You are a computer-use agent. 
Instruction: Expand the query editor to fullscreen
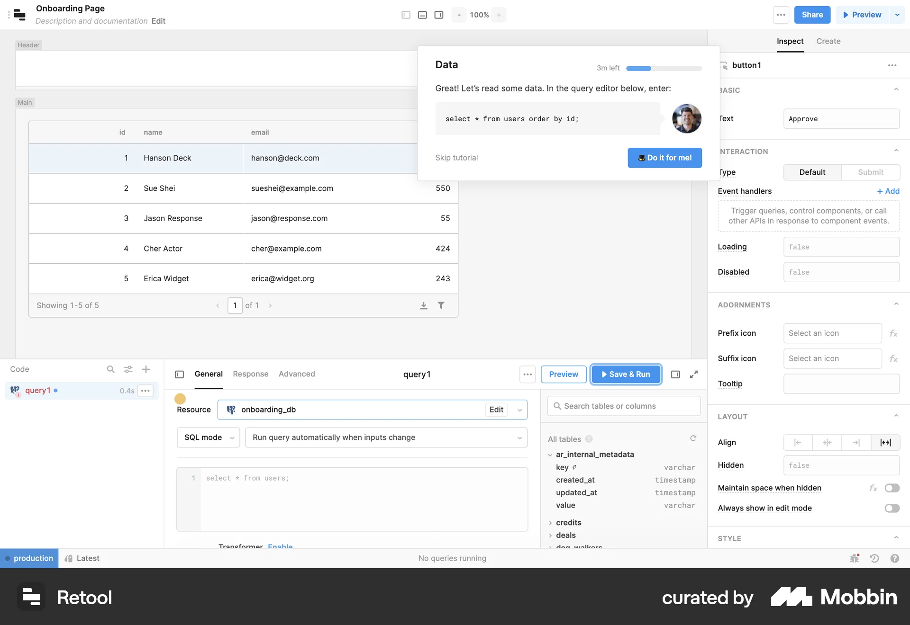click(x=694, y=374)
